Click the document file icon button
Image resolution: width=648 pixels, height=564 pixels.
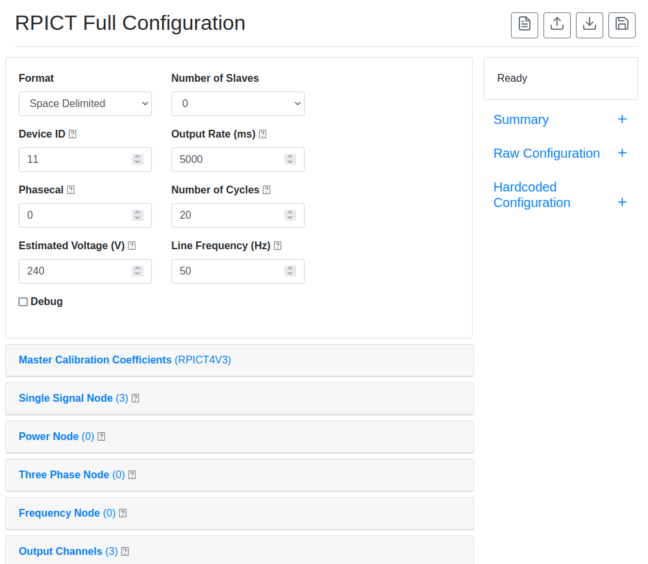pos(525,25)
